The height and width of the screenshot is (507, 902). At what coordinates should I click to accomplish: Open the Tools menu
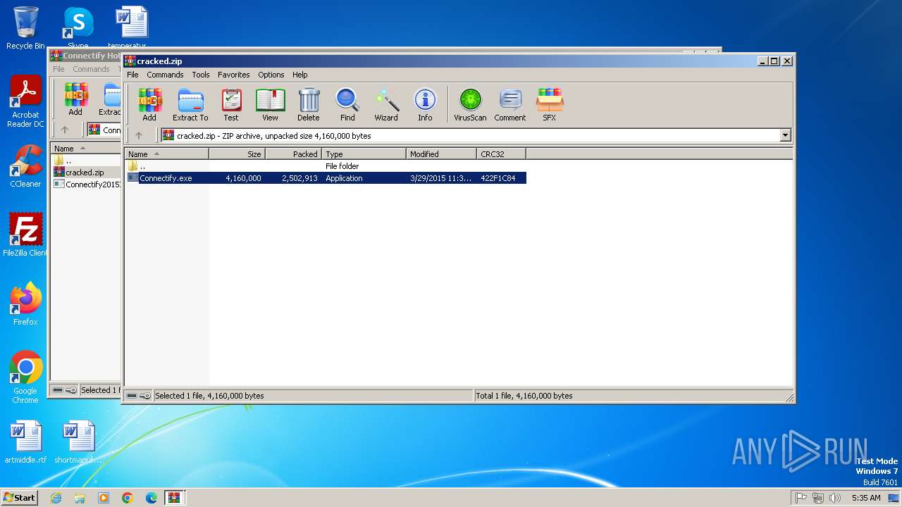(201, 75)
